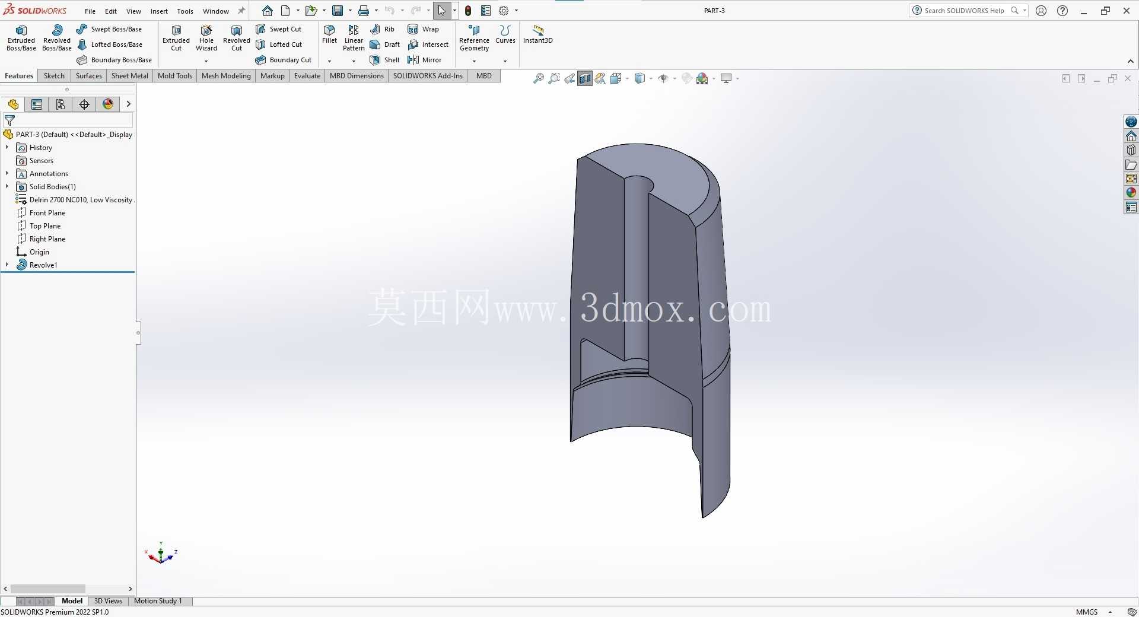The width and height of the screenshot is (1139, 617).
Task: Choose the Boundary Boss/Base feature
Action: 114,60
